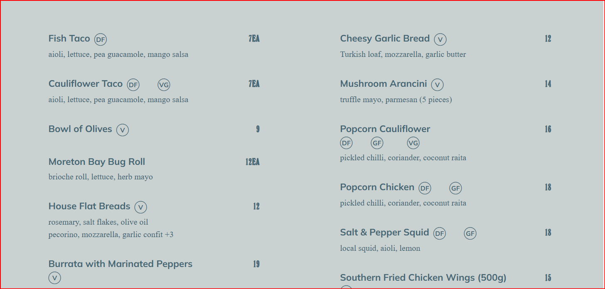Click the Fish Taco item name
The height and width of the screenshot is (289, 605).
click(x=69, y=39)
